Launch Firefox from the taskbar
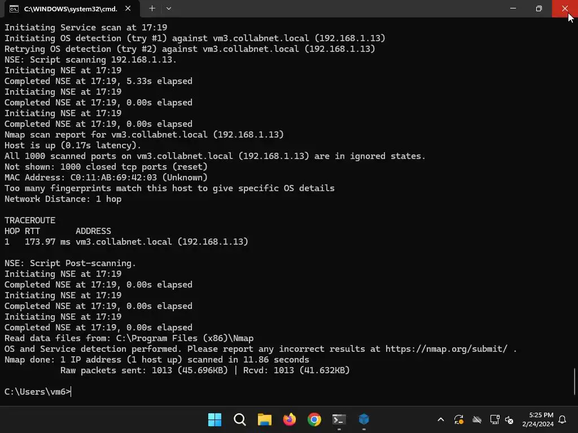The width and height of the screenshot is (578, 433). click(290, 419)
